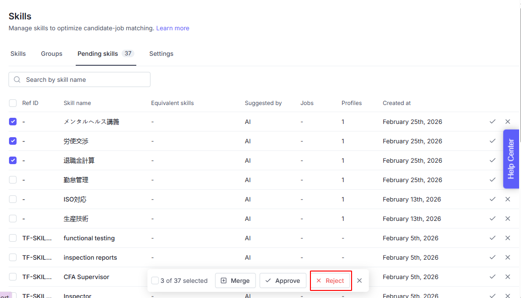Follow the Learn more link

click(173, 28)
